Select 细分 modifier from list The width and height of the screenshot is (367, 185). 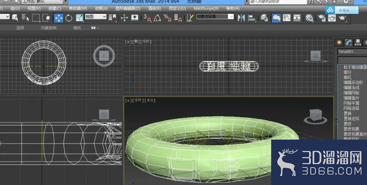(x=347, y=72)
